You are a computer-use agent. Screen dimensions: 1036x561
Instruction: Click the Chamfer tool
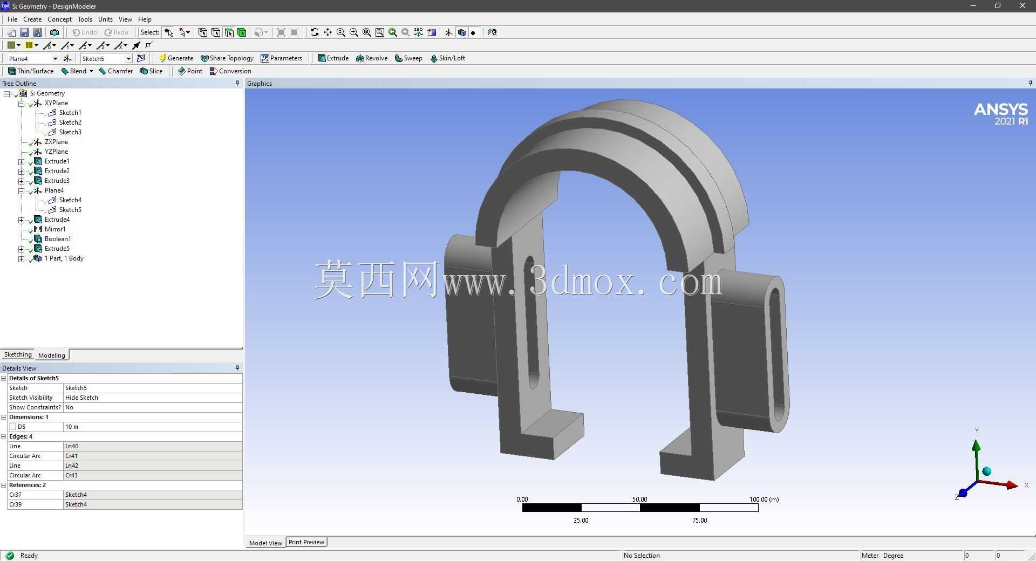[116, 71]
